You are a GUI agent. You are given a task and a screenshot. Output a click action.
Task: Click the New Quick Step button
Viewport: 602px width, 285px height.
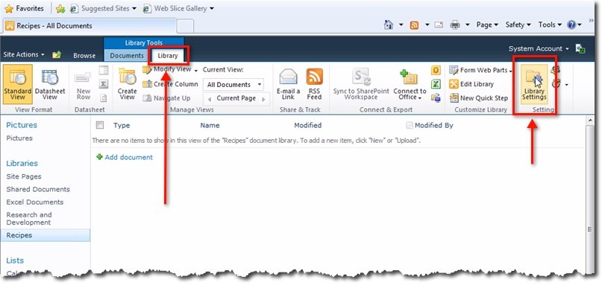[479, 98]
